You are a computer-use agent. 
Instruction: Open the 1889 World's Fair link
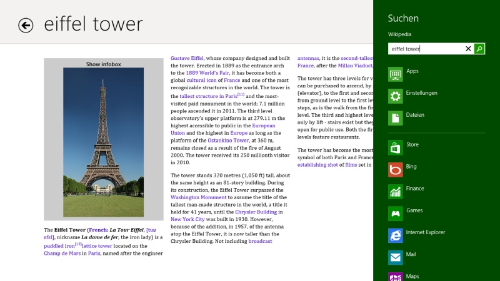pos(207,73)
